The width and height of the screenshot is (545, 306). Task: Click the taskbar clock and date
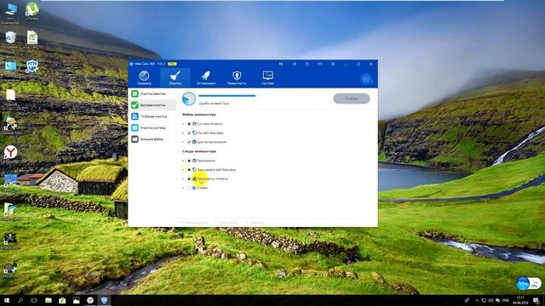pyautogui.click(x=520, y=300)
